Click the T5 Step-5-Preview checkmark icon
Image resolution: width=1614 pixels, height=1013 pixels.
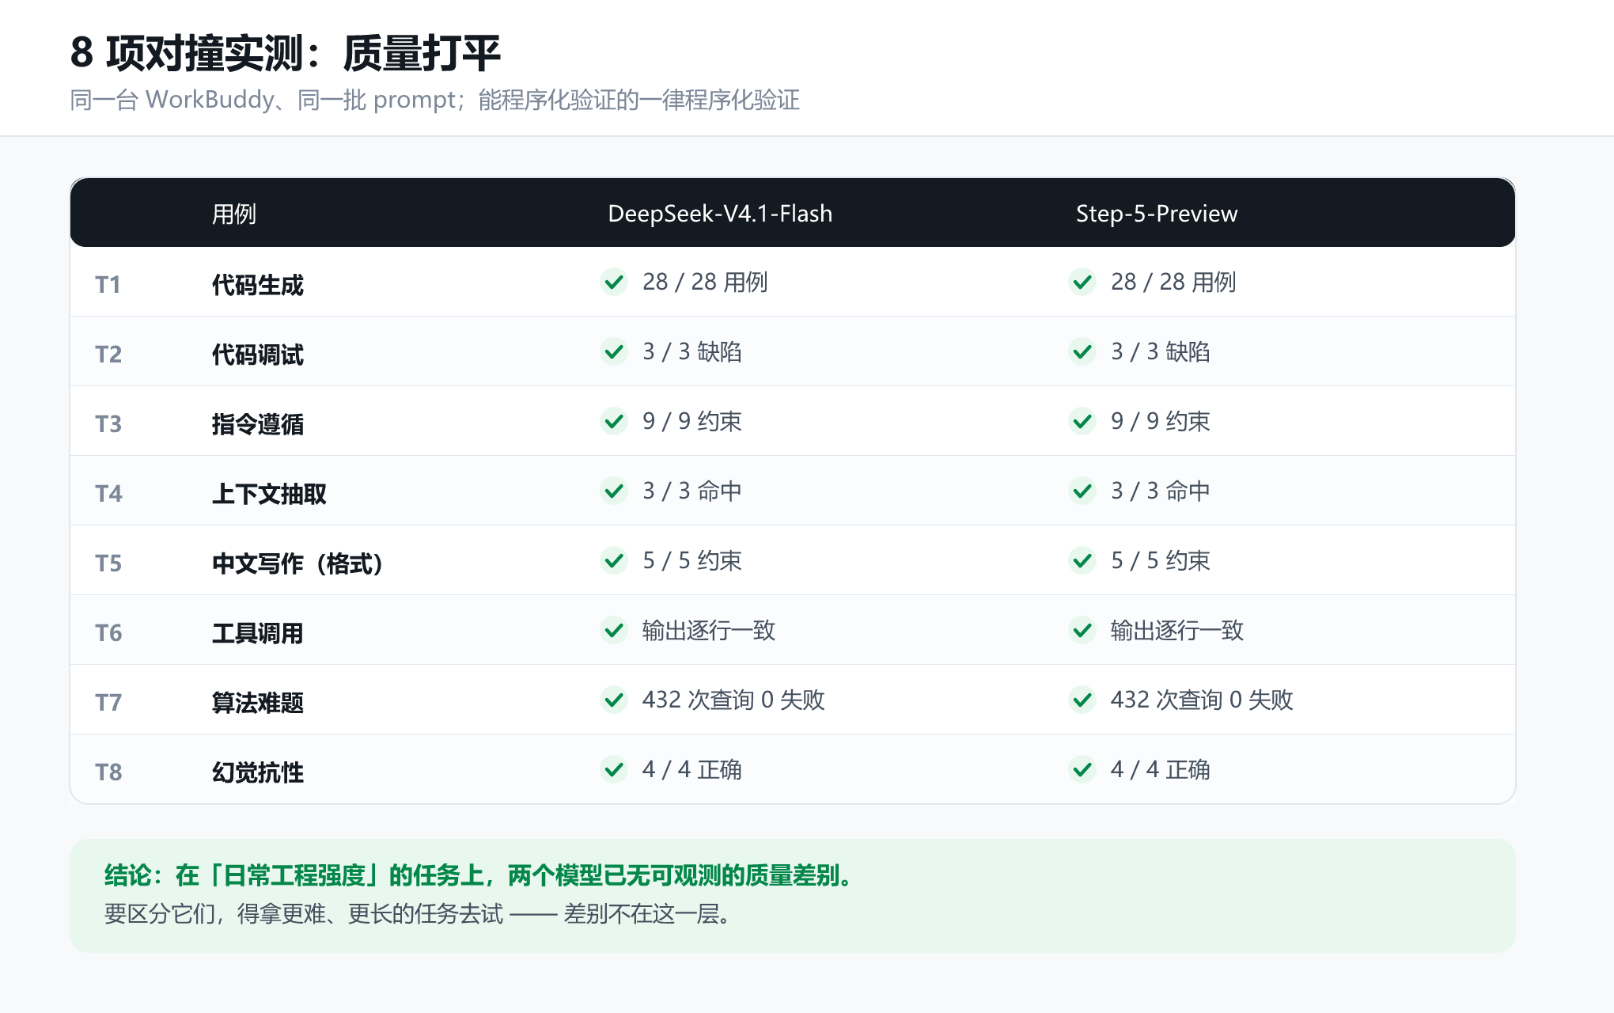click(x=1082, y=560)
